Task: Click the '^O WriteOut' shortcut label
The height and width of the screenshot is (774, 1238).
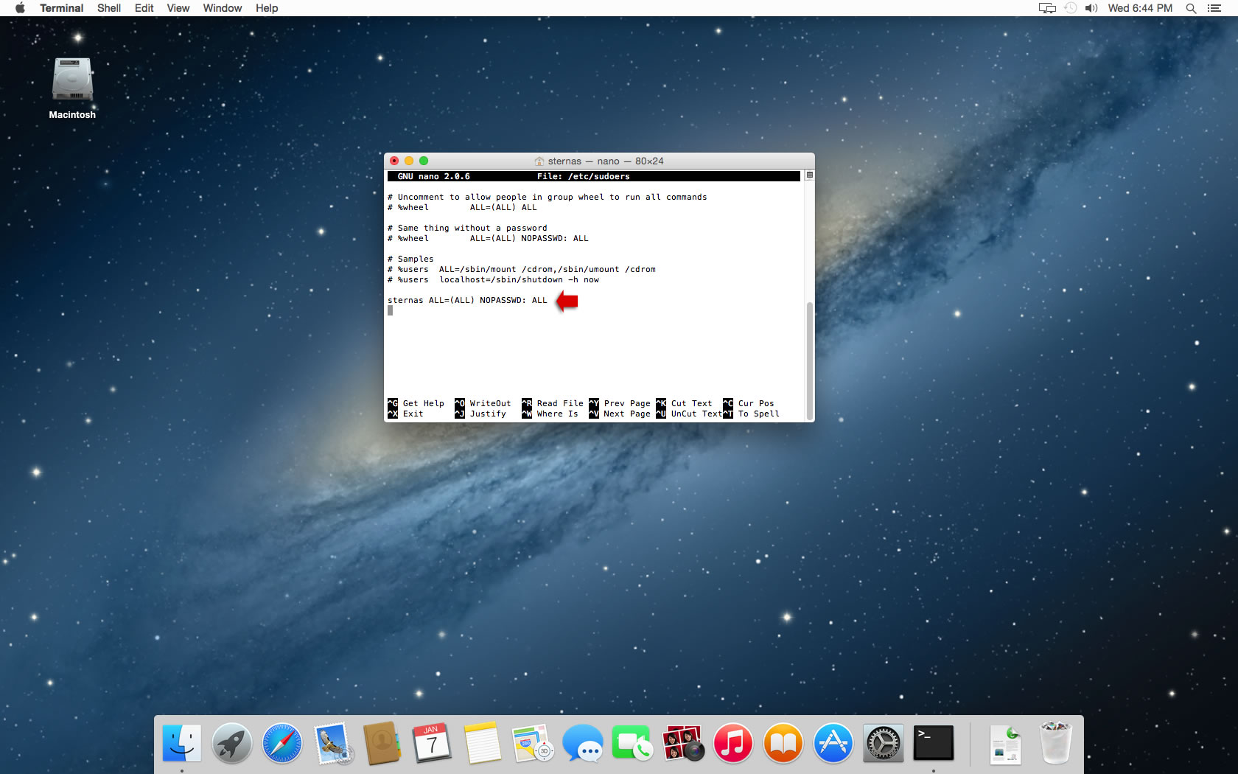Action: [483, 403]
